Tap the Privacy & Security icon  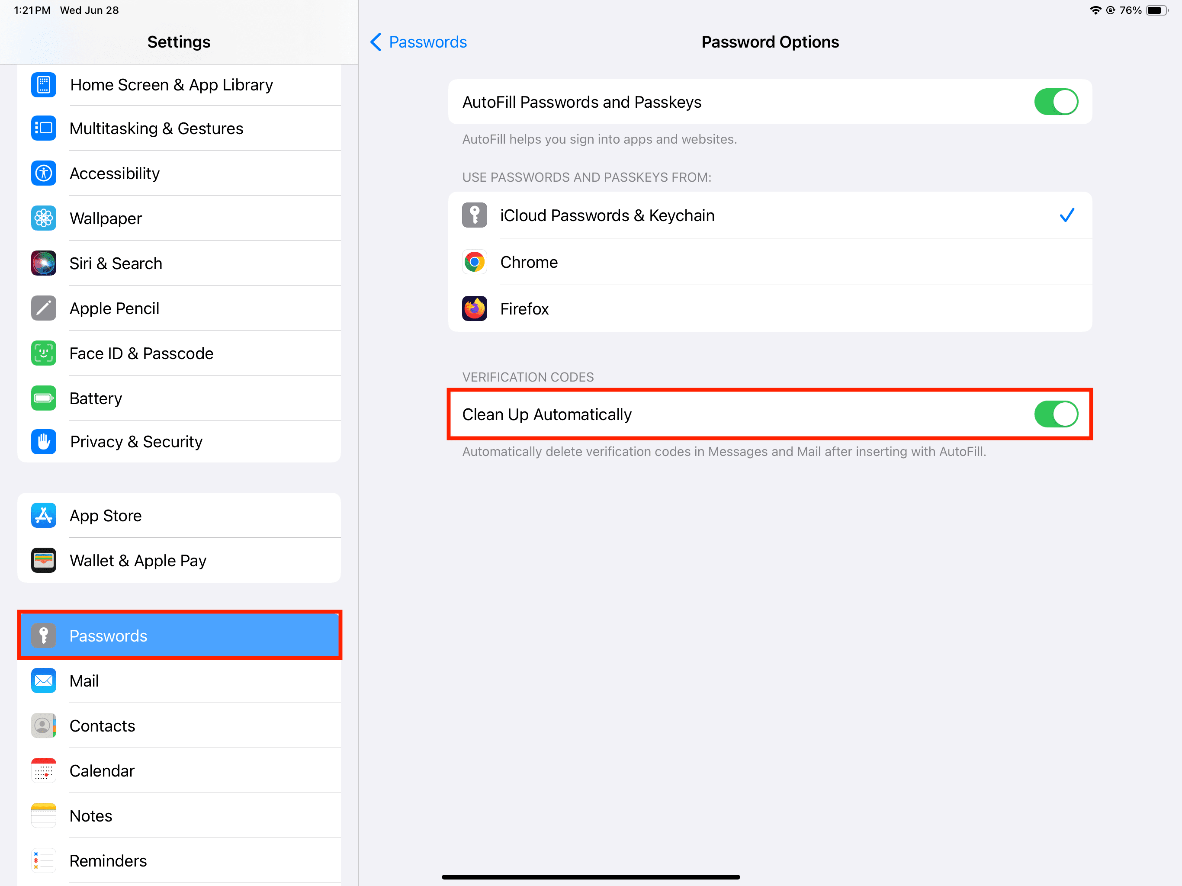[x=44, y=440]
